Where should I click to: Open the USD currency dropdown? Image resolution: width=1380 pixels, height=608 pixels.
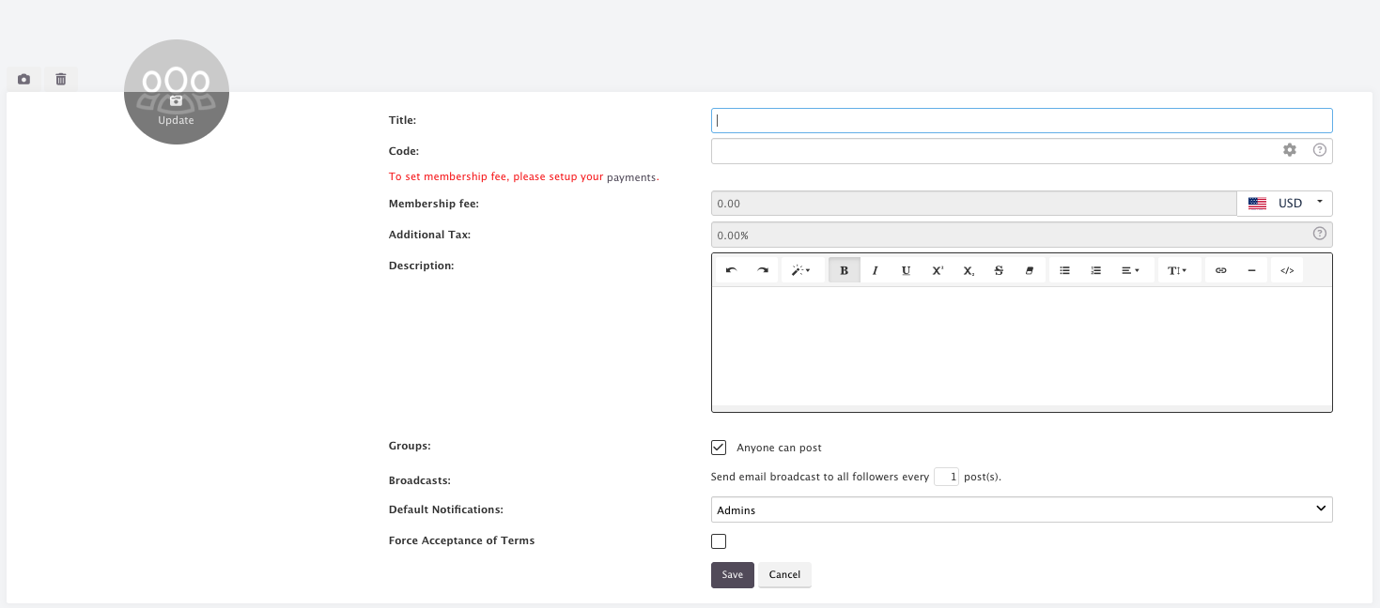pyautogui.click(x=1284, y=204)
